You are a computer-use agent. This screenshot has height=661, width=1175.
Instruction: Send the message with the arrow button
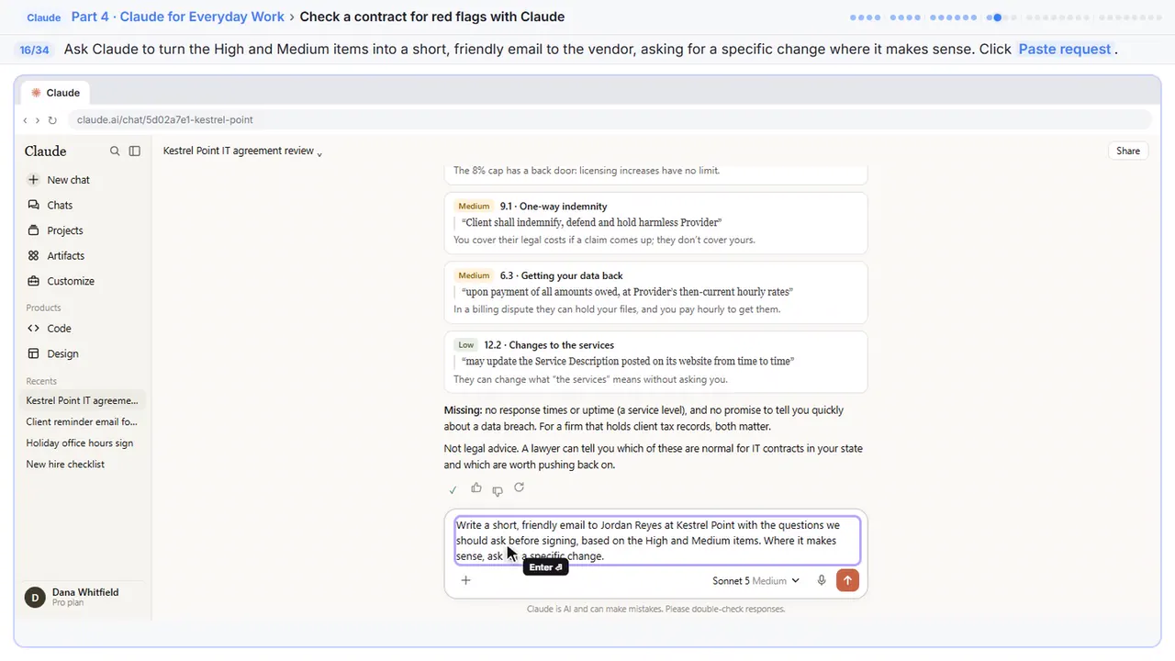click(x=847, y=580)
